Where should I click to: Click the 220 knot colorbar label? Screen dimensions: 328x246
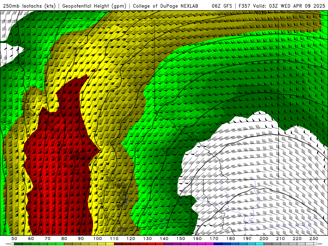[x=297, y=239]
